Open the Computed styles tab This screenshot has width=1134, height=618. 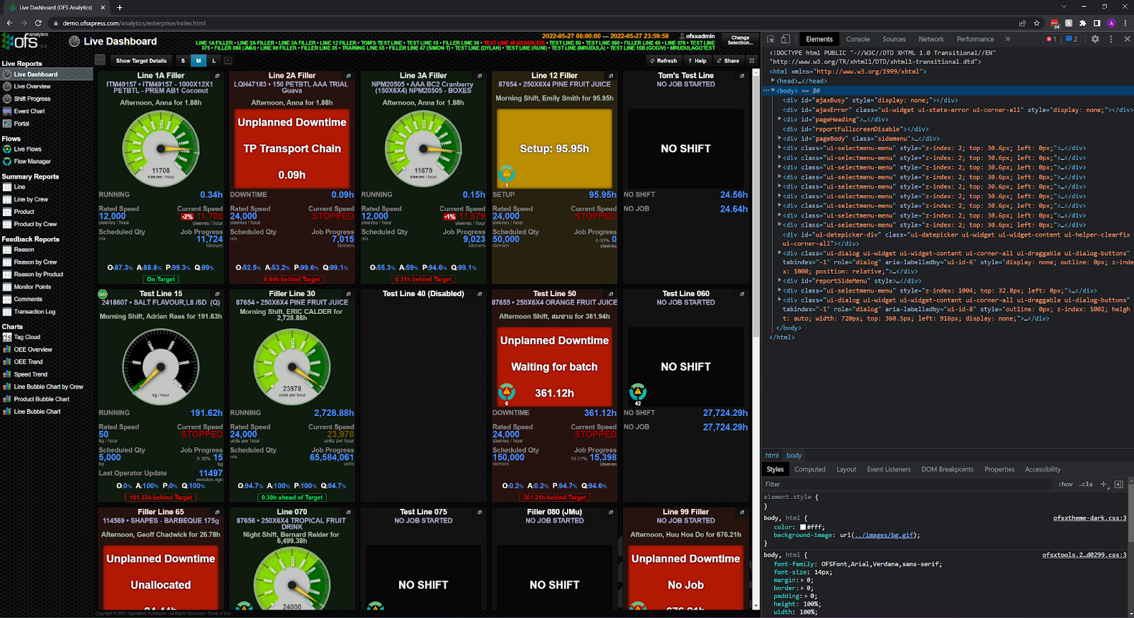(x=810, y=469)
